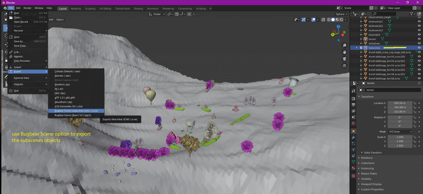The height and width of the screenshot is (194, 423).
Task: Open the Render properties tab icon
Action: [353, 98]
